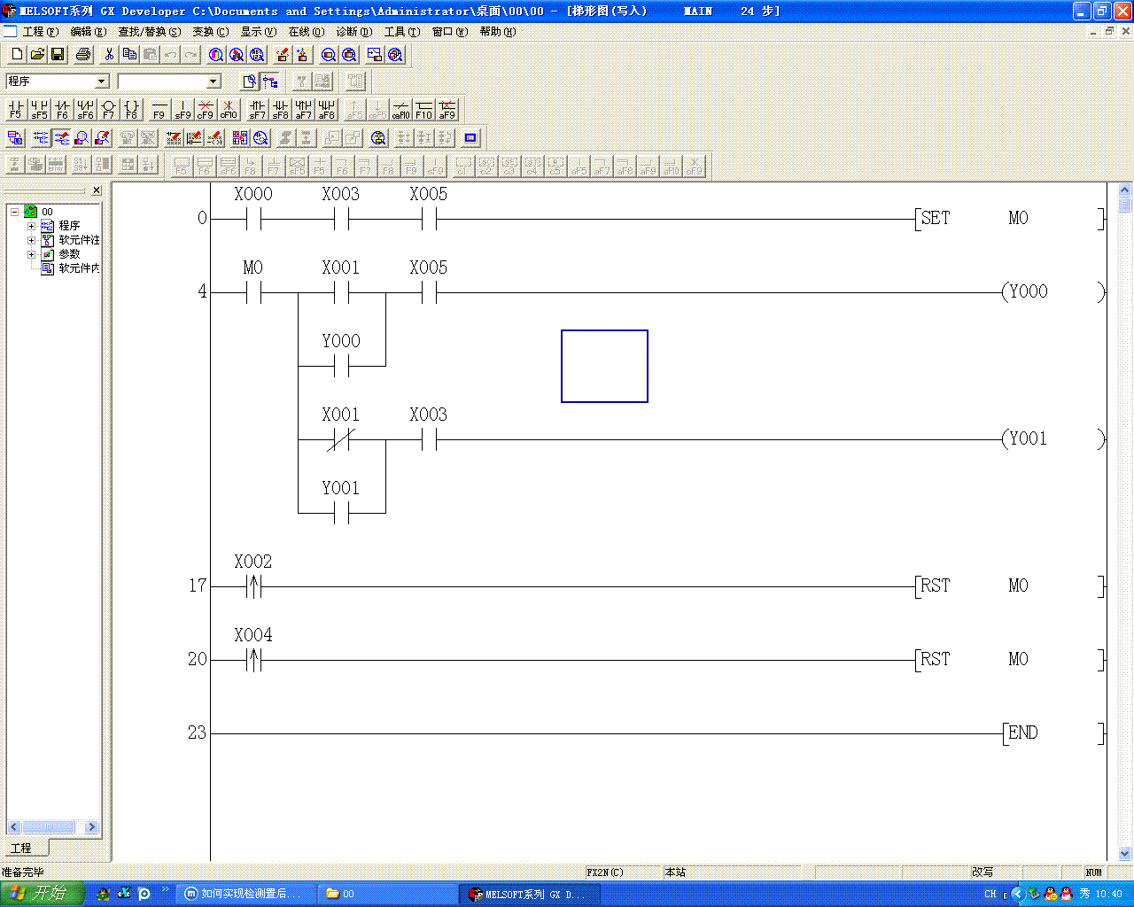The image size is (1134, 907).
Task: Insert normally open contact (F5)
Action: pyautogui.click(x=15, y=109)
